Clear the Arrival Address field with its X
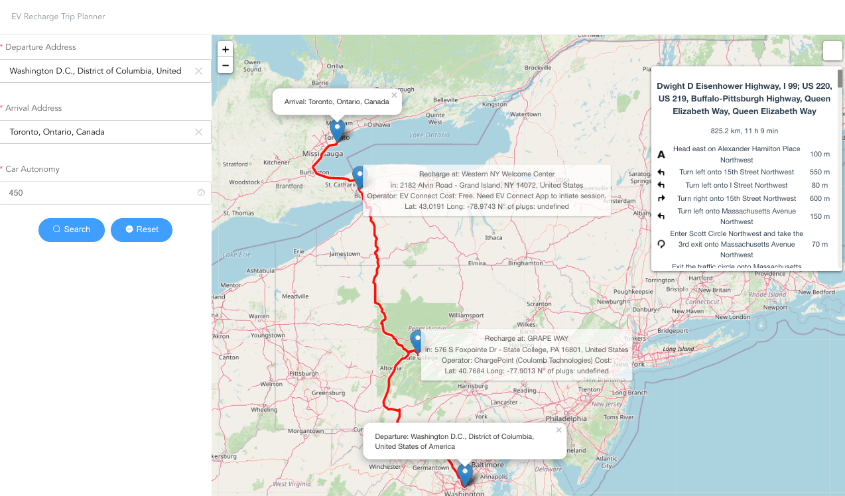The height and width of the screenshot is (496, 845). [x=198, y=132]
